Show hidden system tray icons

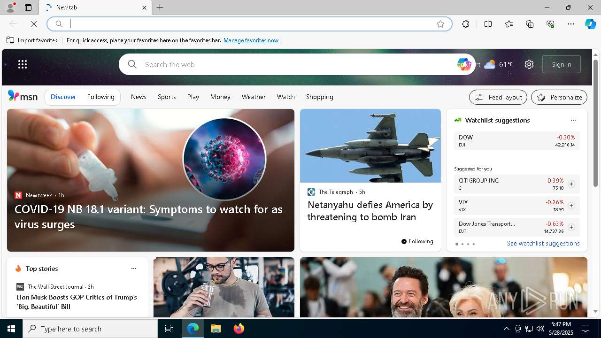click(x=506, y=329)
